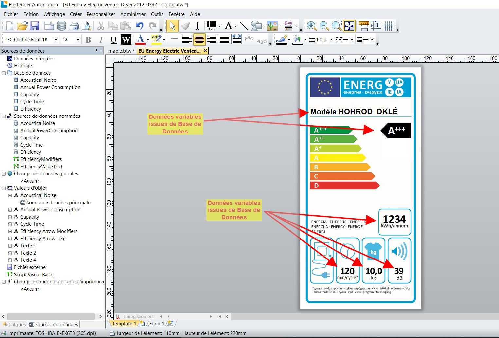499x338 pixels.
Task: Select Script Visual Basic in the tree
Action: point(33,275)
